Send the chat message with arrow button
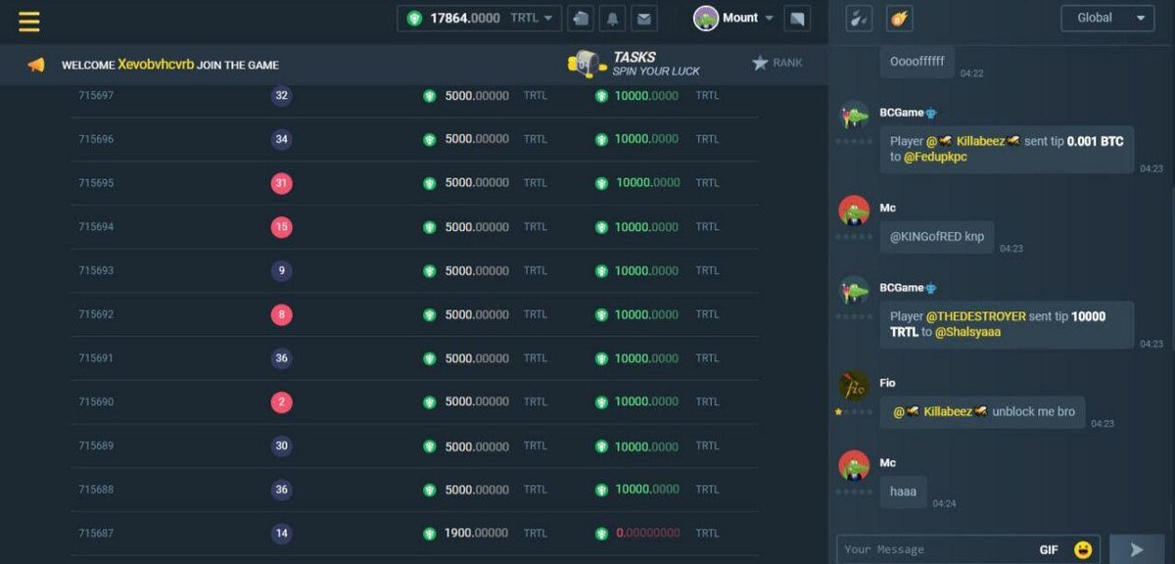 tap(1136, 549)
